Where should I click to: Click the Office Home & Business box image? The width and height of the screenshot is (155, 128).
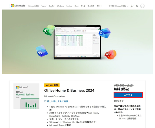[x=26, y=96]
